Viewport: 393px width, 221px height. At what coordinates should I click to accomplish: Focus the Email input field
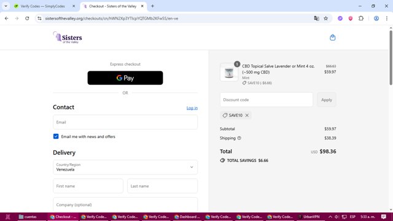pos(125,122)
